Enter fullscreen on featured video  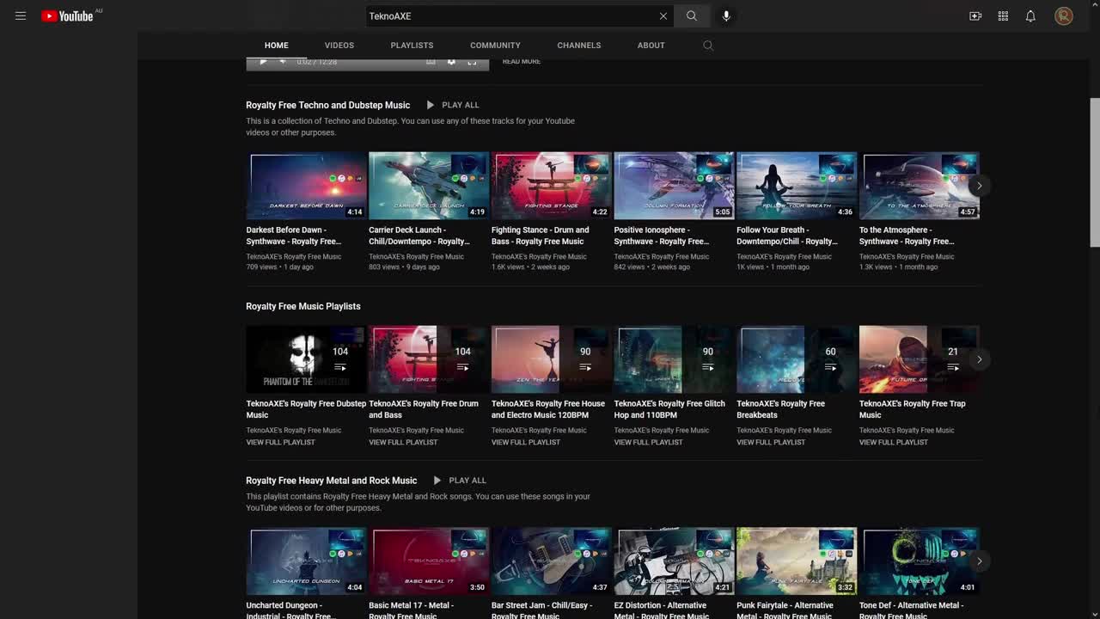472,62
